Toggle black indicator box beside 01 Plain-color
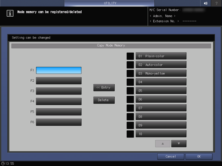Viewport: 222px width, 166px height. pyautogui.click(x=130, y=56)
